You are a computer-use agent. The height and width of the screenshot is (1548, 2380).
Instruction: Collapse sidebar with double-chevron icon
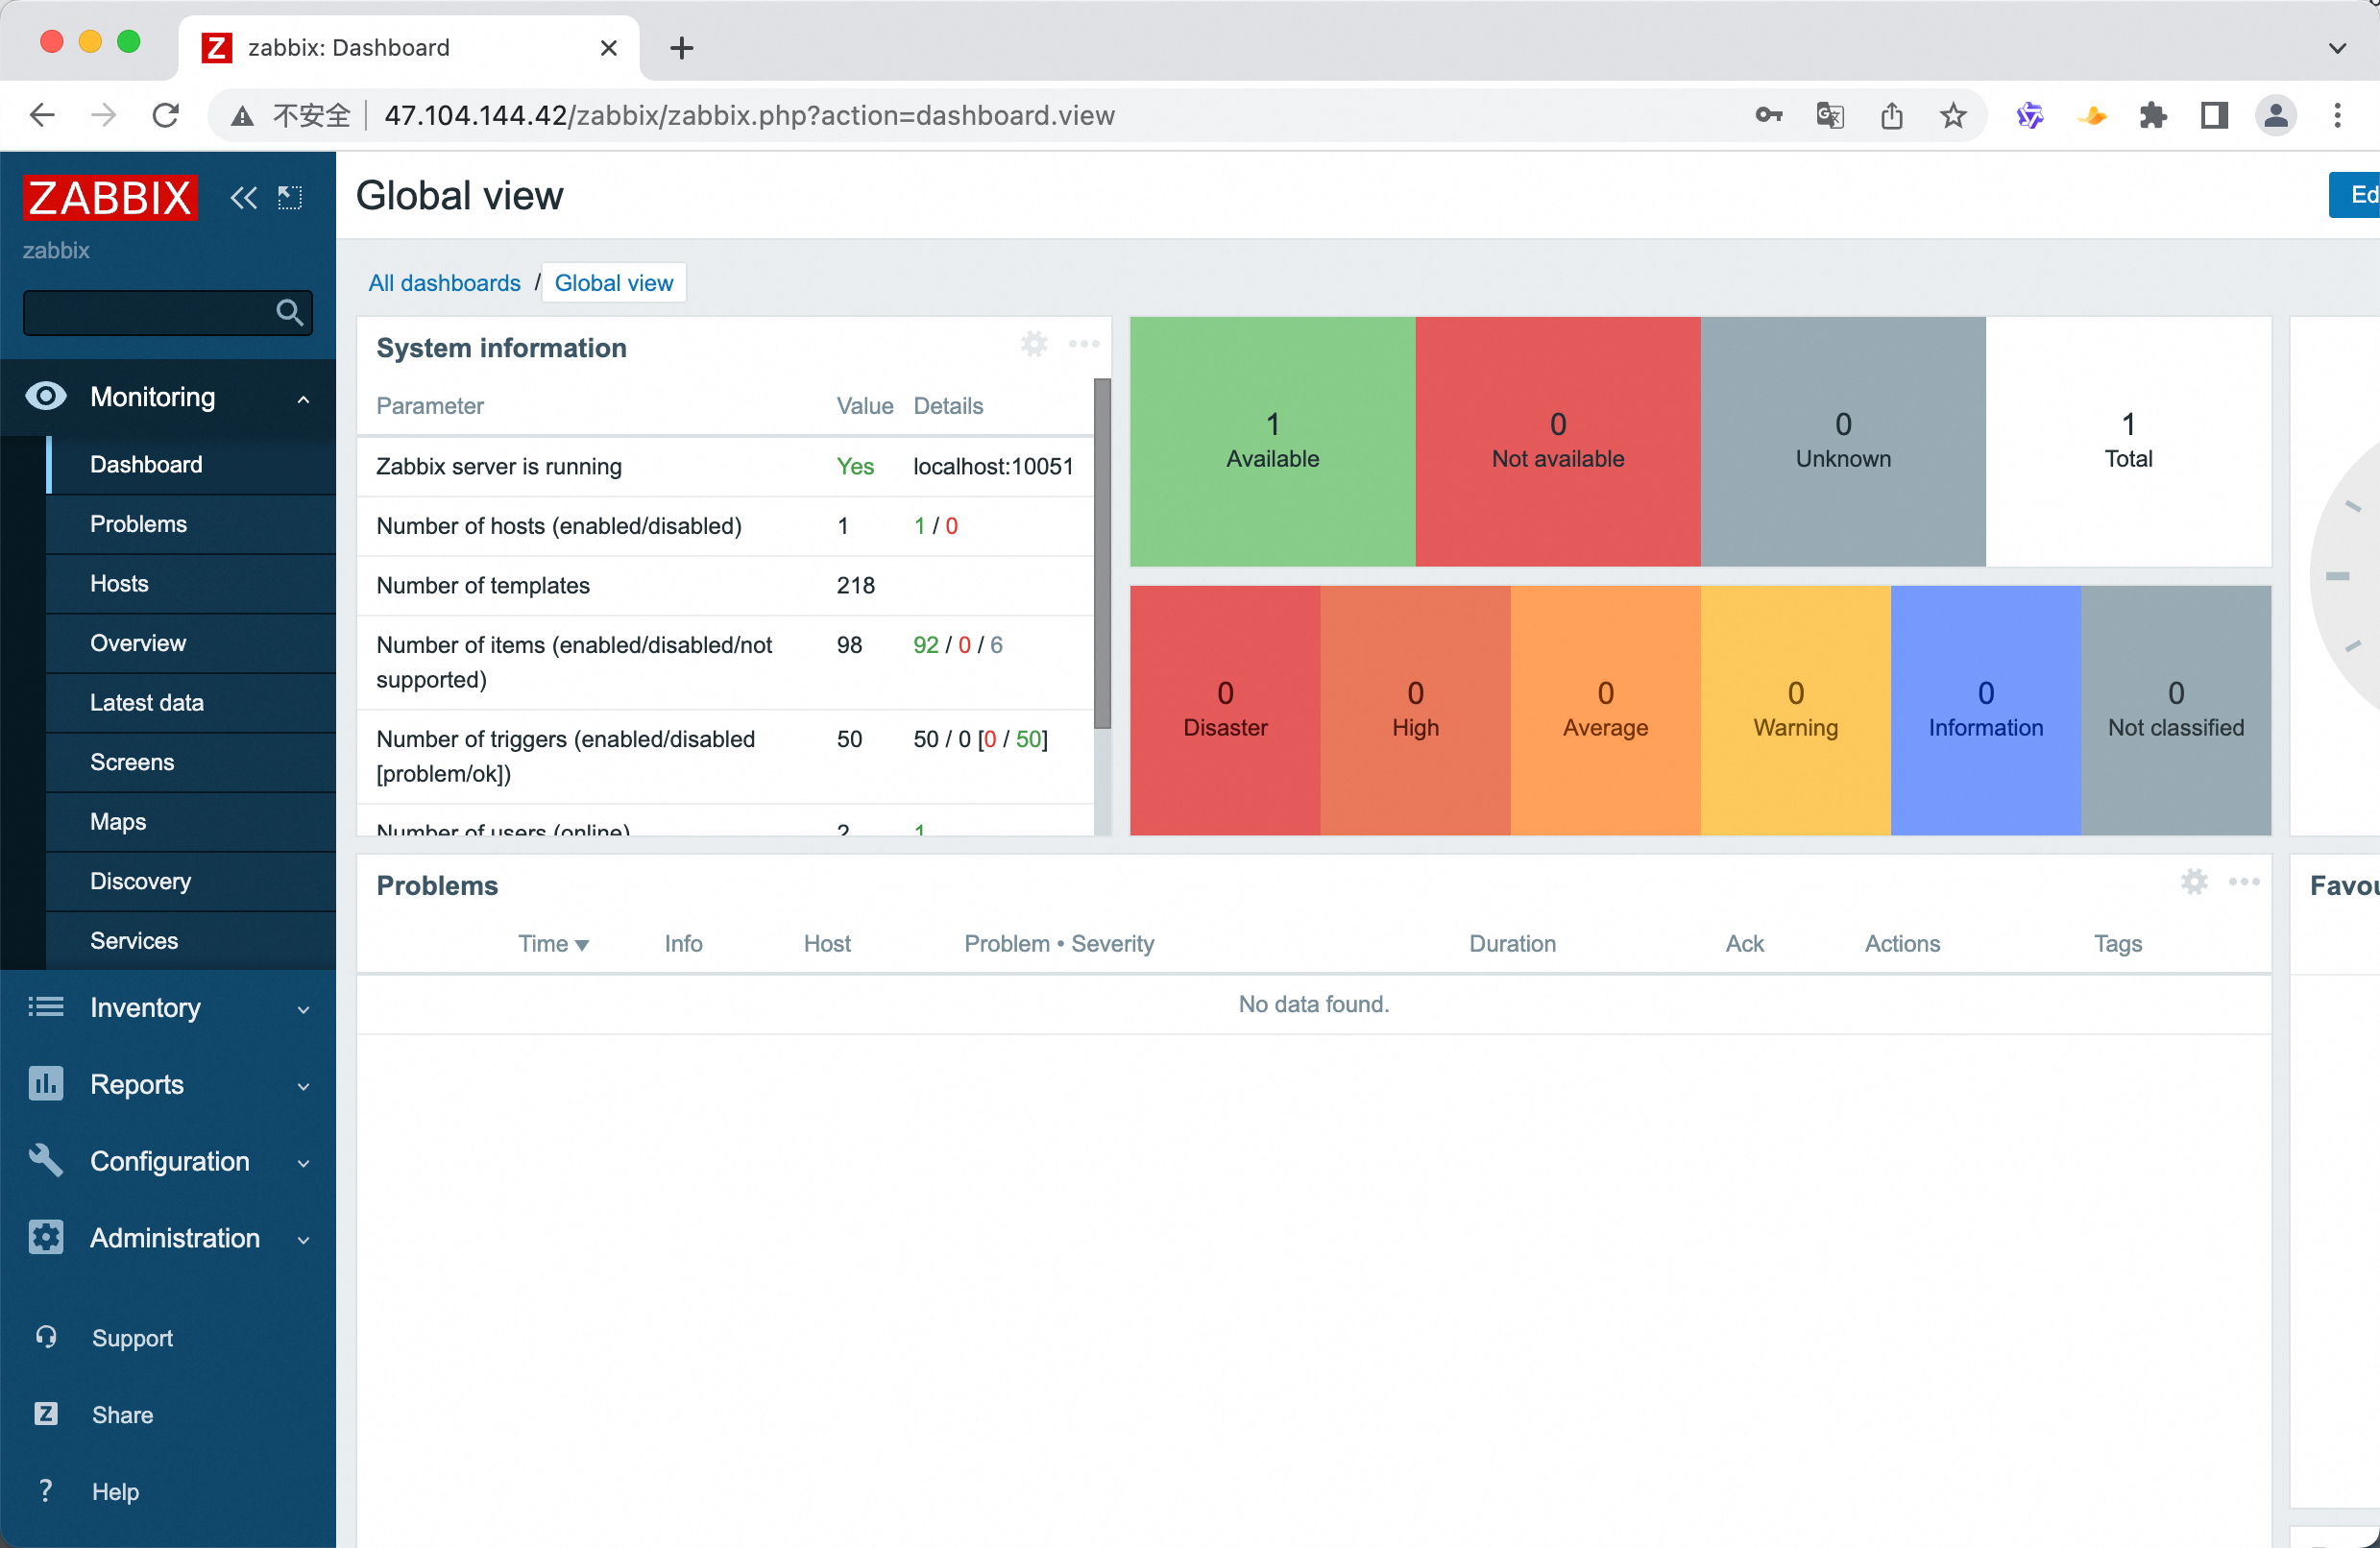coord(243,197)
